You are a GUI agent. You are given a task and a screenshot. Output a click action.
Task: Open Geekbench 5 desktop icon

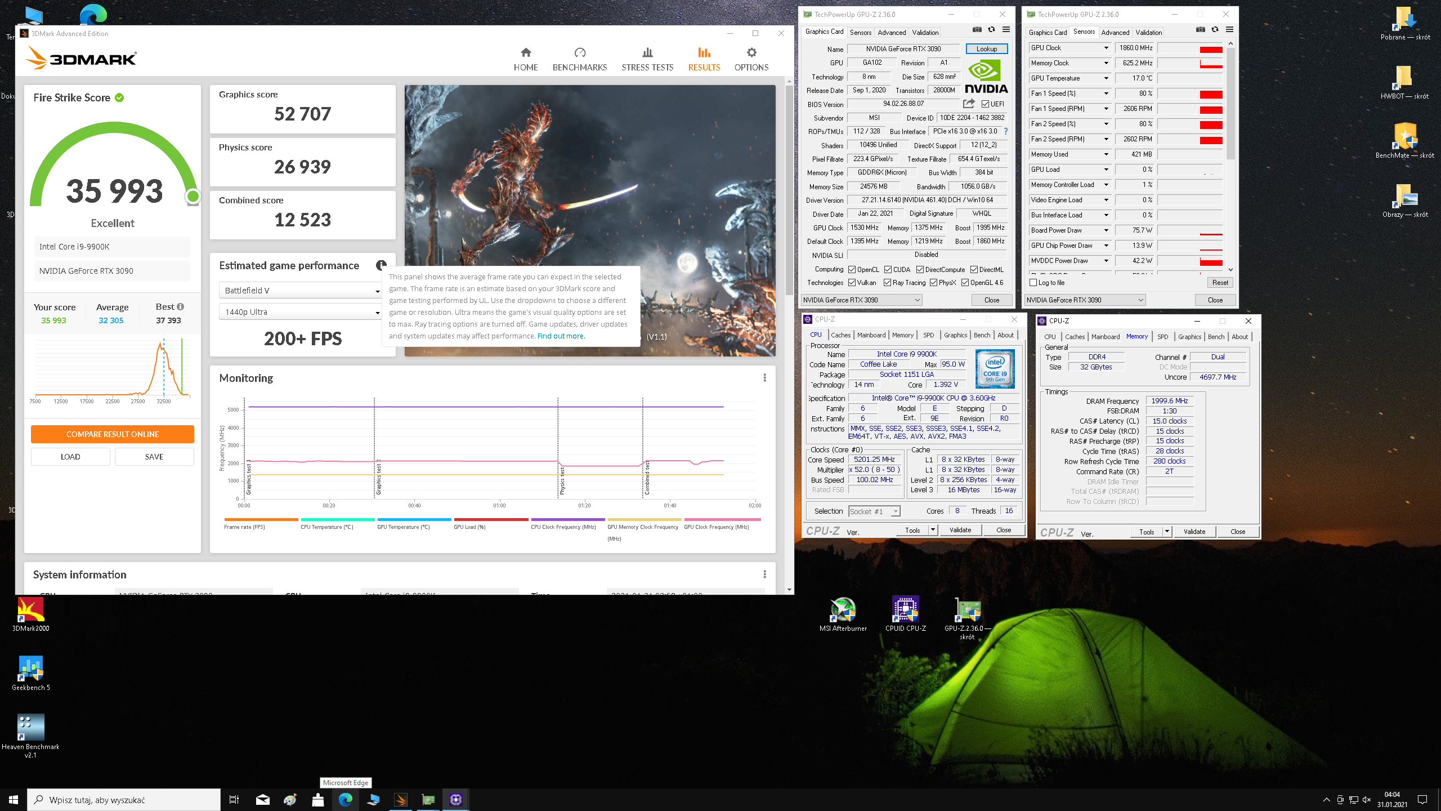pyautogui.click(x=31, y=674)
